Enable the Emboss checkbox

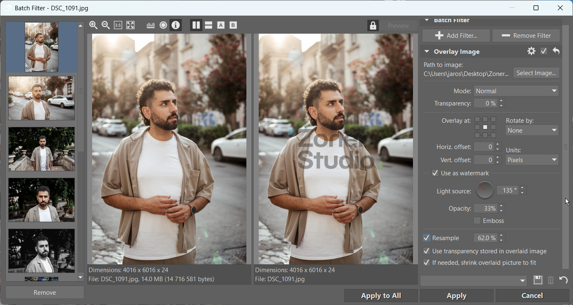477,221
